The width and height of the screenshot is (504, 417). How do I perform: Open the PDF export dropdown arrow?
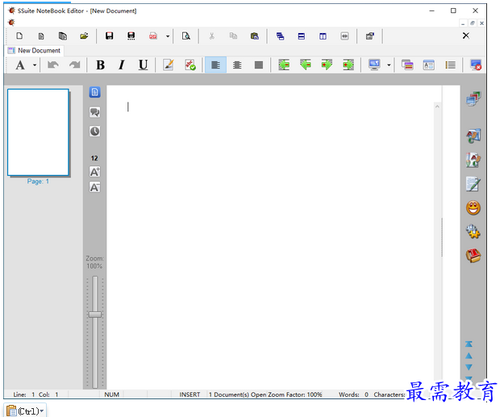coord(168,36)
